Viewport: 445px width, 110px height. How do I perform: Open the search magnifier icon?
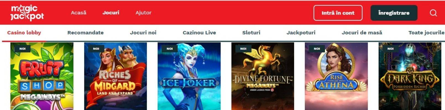click(433, 13)
